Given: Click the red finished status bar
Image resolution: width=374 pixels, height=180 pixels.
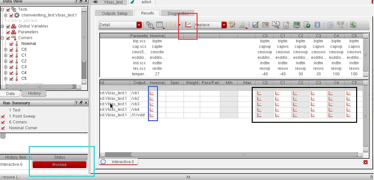Looking at the screenshot, I should pyautogui.click(x=59, y=165).
